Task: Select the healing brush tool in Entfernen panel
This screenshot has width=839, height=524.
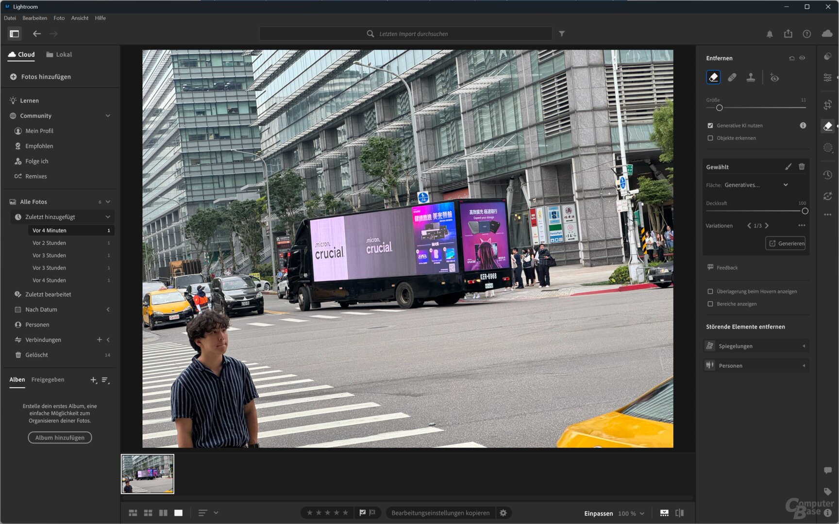Action: (x=732, y=78)
